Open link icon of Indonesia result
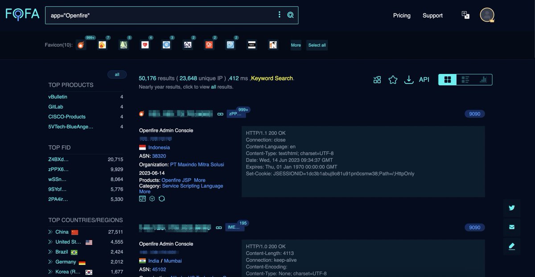 (220, 114)
